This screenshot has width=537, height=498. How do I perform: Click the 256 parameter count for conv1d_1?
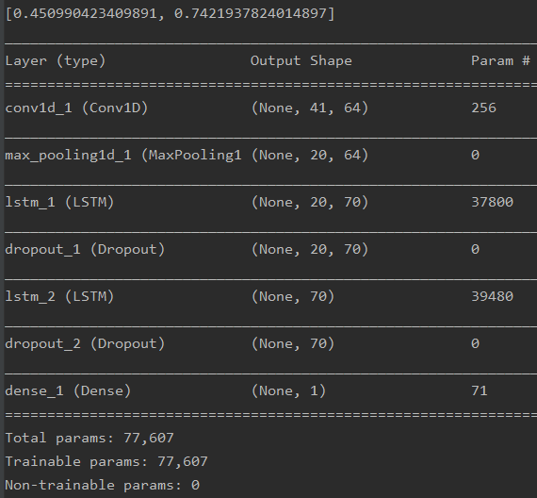[483, 108]
